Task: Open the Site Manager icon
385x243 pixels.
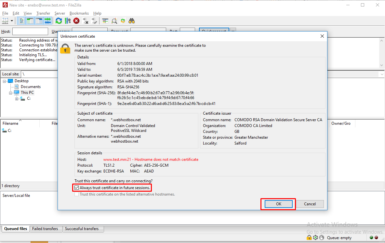Action: (x=5, y=21)
